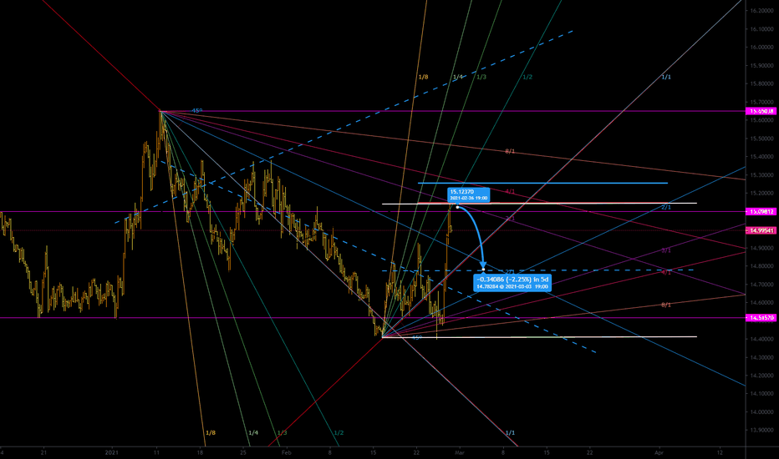Click the 8/1 label on the falling fan line

(510, 151)
